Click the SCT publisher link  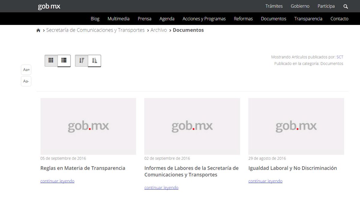pyautogui.click(x=340, y=57)
